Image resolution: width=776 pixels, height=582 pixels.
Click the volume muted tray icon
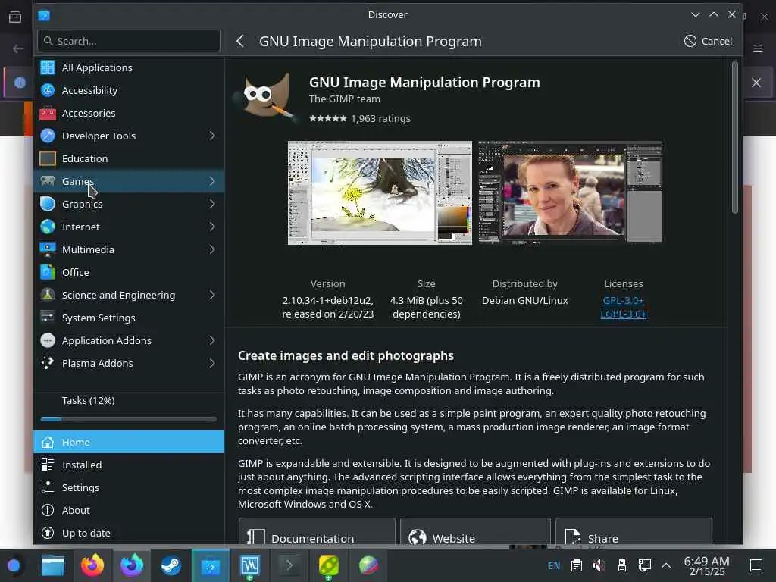[x=599, y=565]
